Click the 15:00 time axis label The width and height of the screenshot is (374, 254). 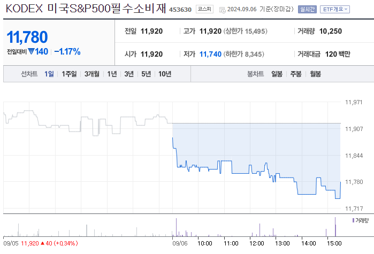(334, 243)
